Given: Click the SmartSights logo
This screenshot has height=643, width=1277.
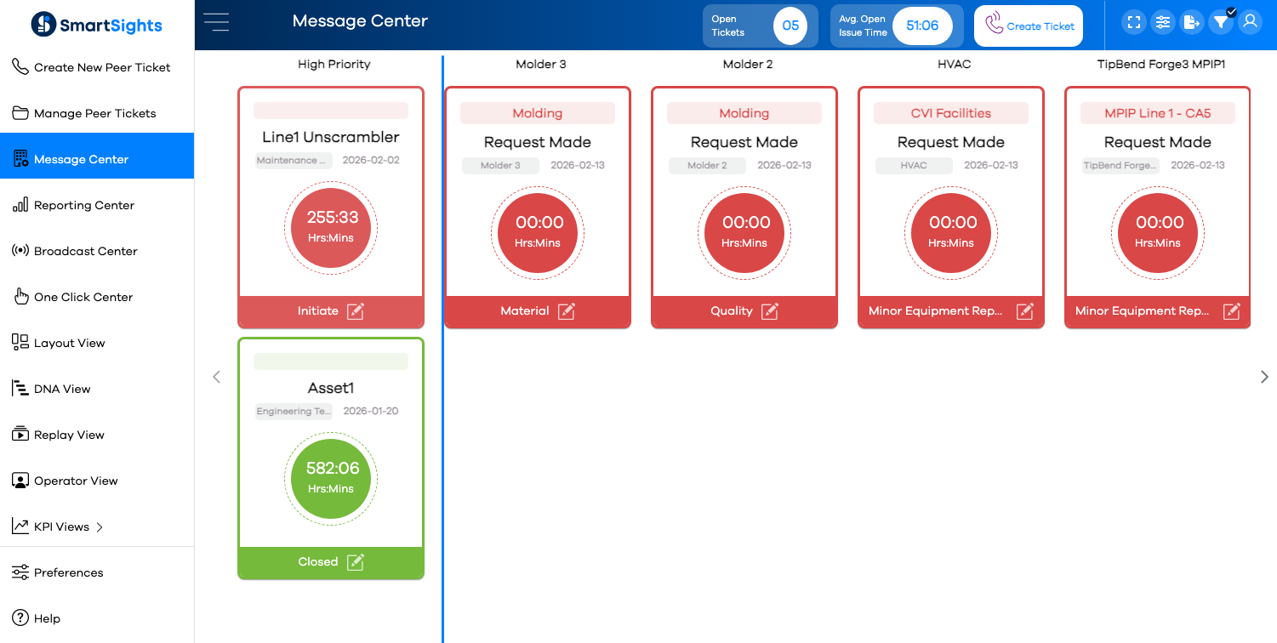Looking at the screenshot, I should click(96, 25).
